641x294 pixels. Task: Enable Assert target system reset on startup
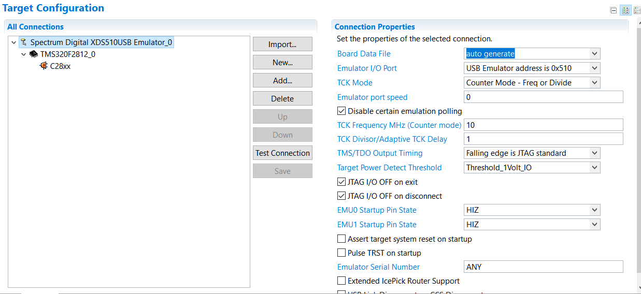tap(341, 239)
